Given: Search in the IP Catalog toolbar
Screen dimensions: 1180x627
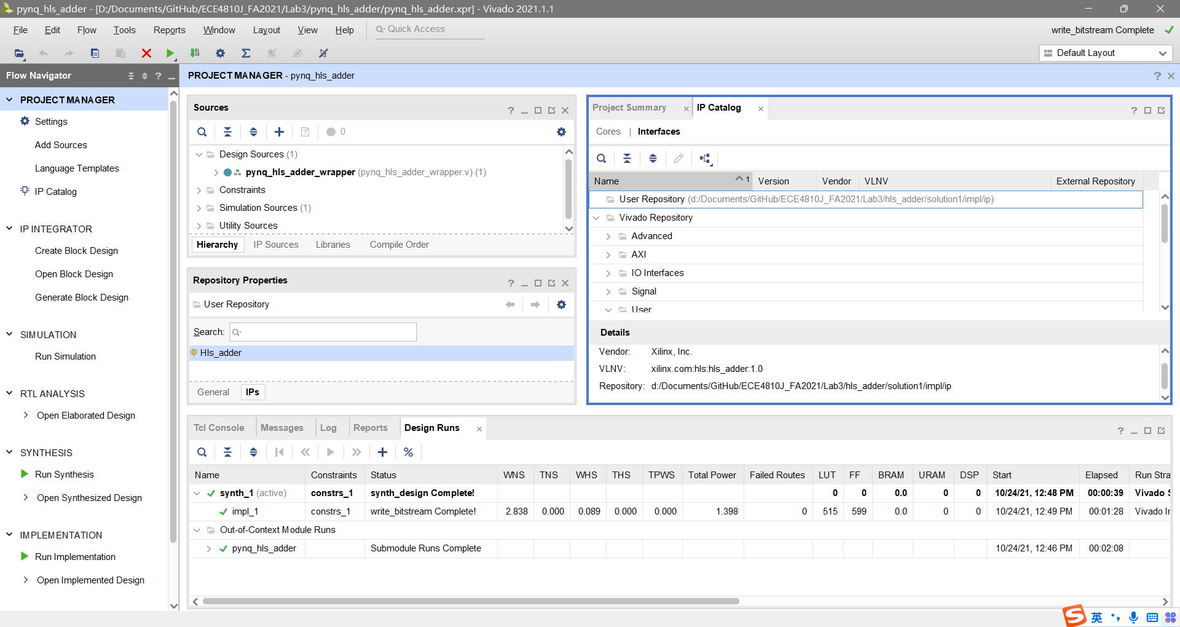Looking at the screenshot, I should [x=601, y=159].
